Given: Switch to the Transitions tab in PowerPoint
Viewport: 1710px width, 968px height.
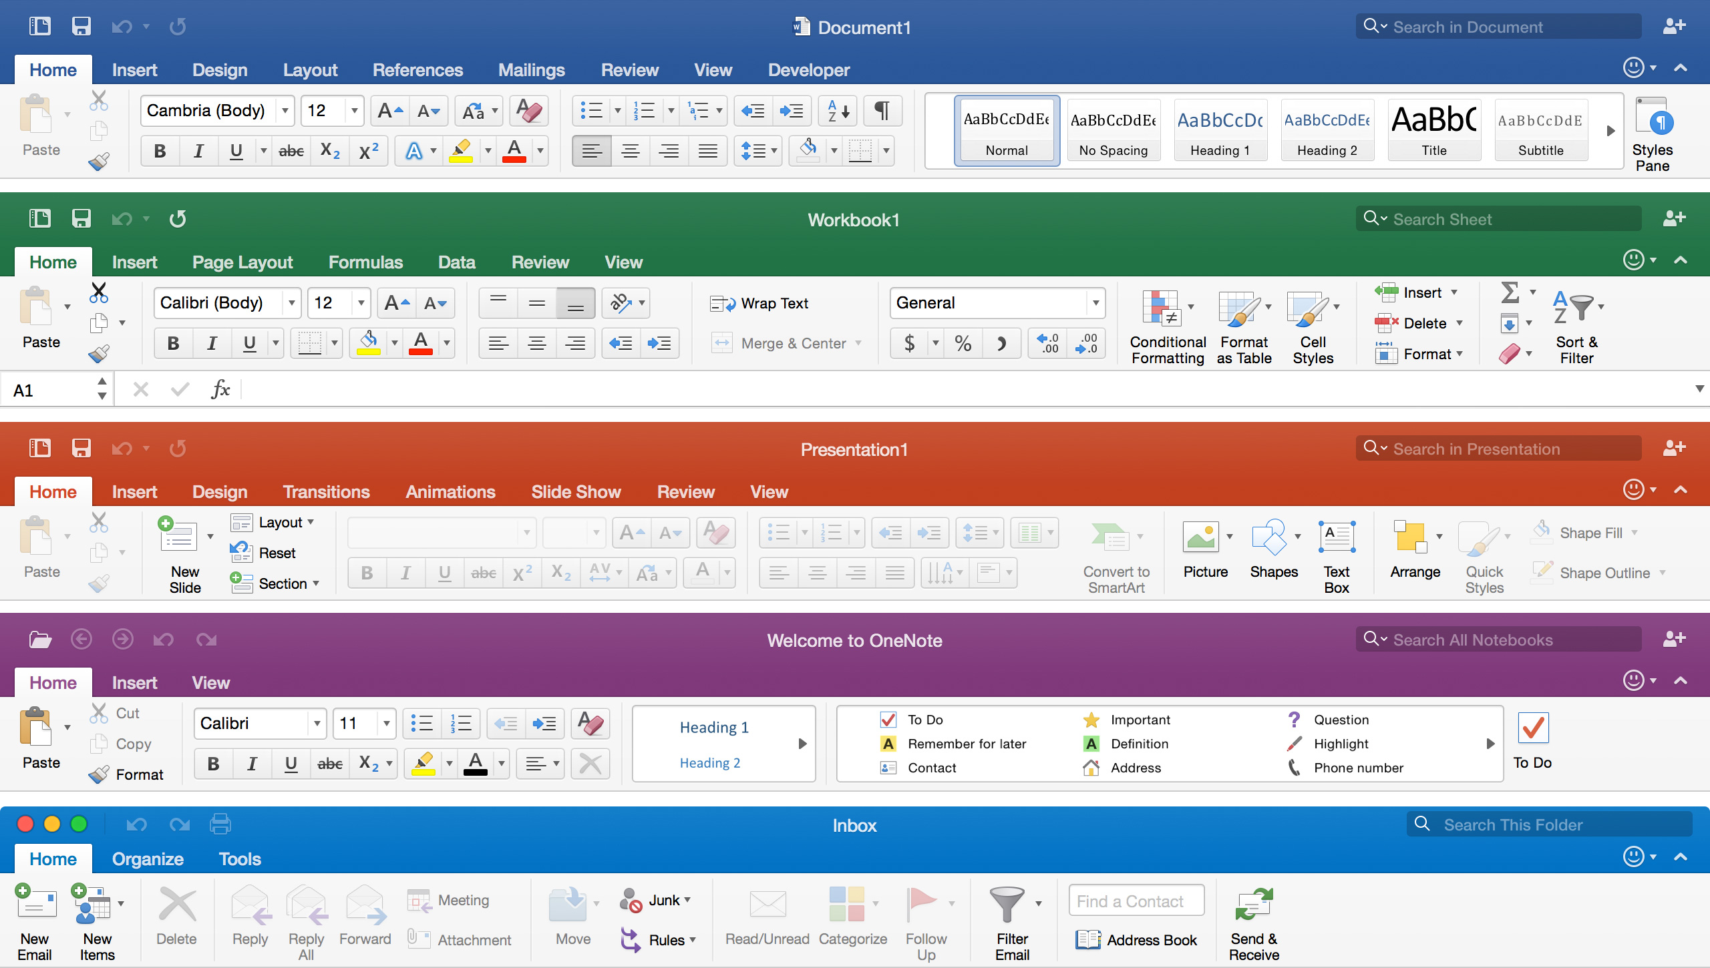Looking at the screenshot, I should click(x=325, y=491).
